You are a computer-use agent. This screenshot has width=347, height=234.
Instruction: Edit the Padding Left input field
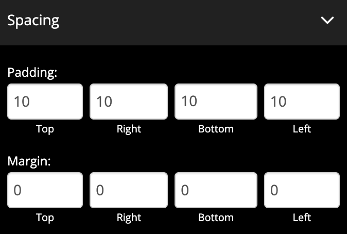point(302,102)
